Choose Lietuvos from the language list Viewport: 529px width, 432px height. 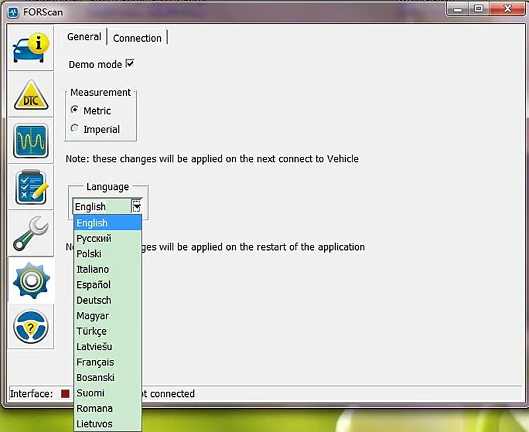108,424
